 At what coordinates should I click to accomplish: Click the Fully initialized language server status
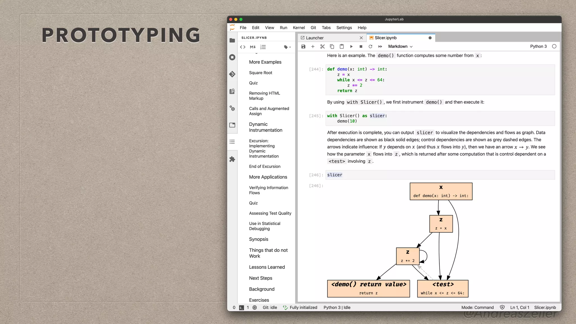click(x=300, y=308)
